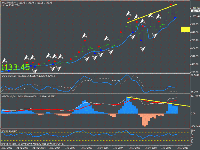The height and width of the screenshot is (150, 200).
Task: Click the white down arrow under the late-2008 price low
Action: pyautogui.click(x=143, y=49)
